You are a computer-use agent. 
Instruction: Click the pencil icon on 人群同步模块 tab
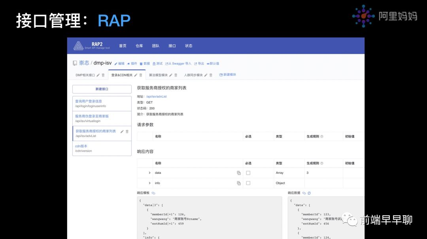click(x=206, y=75)
